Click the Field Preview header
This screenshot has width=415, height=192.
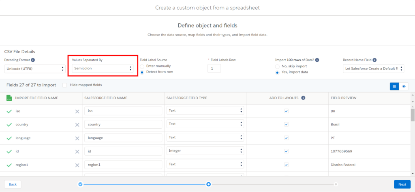344,98
